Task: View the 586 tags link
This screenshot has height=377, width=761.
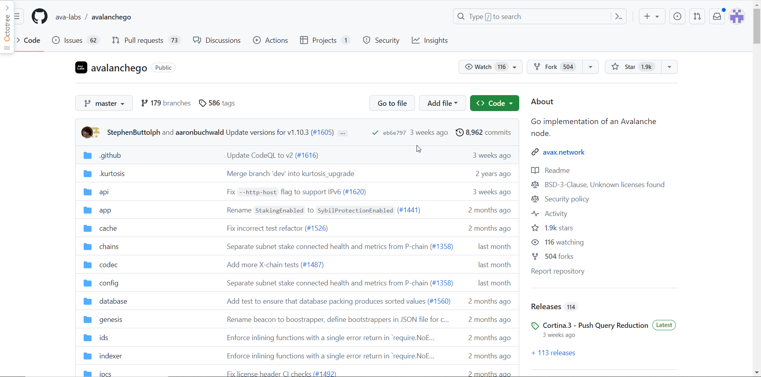Action: 217,103
